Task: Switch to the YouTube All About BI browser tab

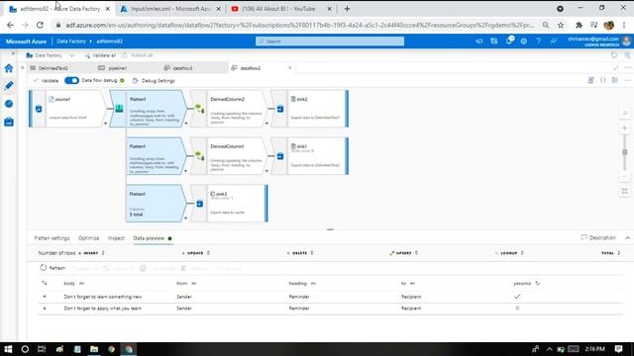Action: click(278, 9)
